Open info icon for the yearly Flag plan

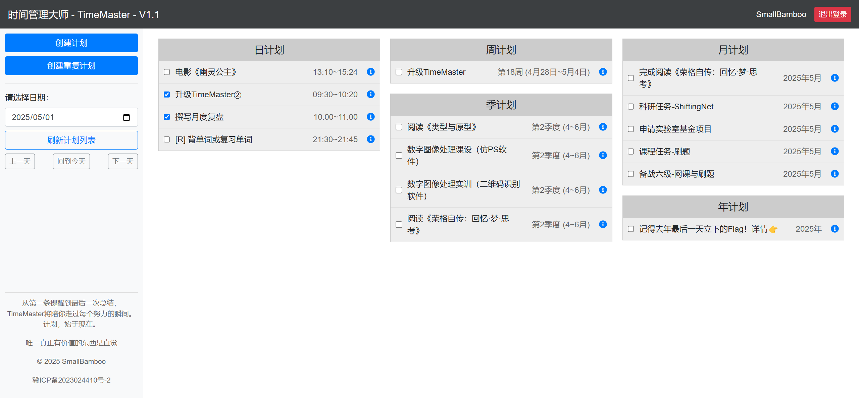(x=835, y=229)
